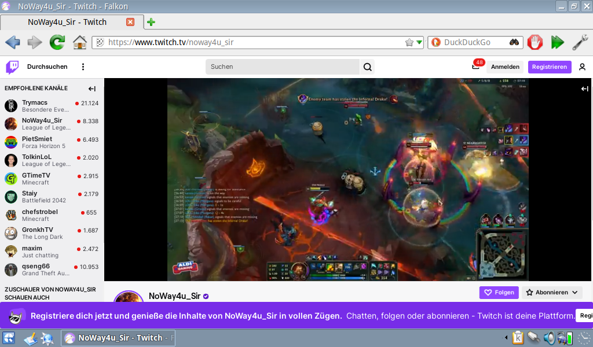593x347 pixels.
Task: Open a new tab with green plus
Action: click(x=151, y=22)
